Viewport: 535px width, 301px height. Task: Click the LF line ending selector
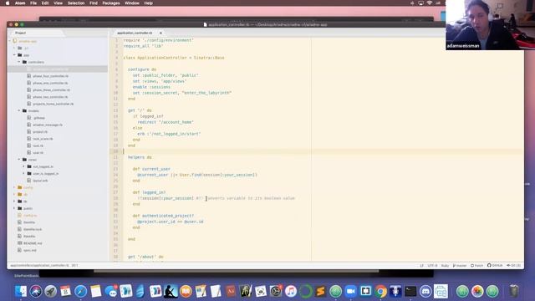pos(421,266)
